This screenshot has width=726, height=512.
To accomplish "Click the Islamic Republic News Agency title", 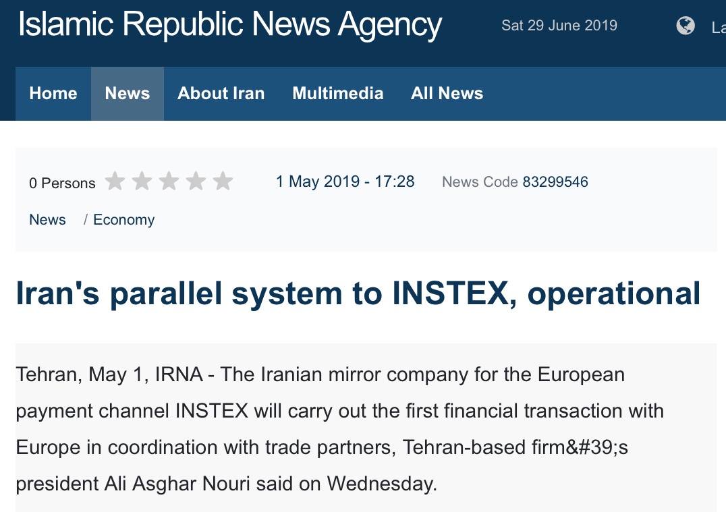I will tap(230, 25).
